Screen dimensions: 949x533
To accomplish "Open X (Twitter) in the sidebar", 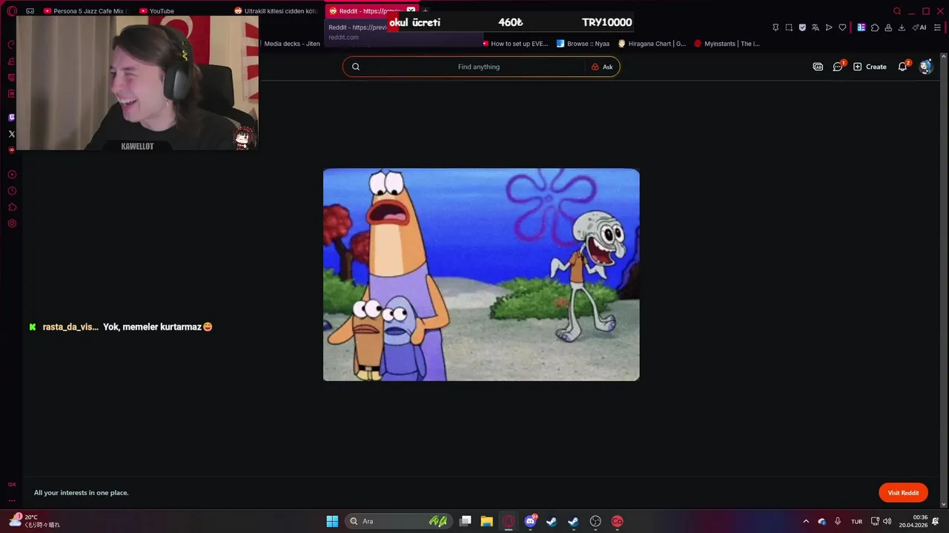I will [x=11, y=134].
